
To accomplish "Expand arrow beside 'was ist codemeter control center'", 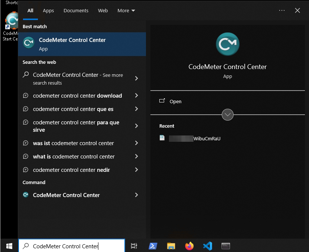I will tap(137, 143).
